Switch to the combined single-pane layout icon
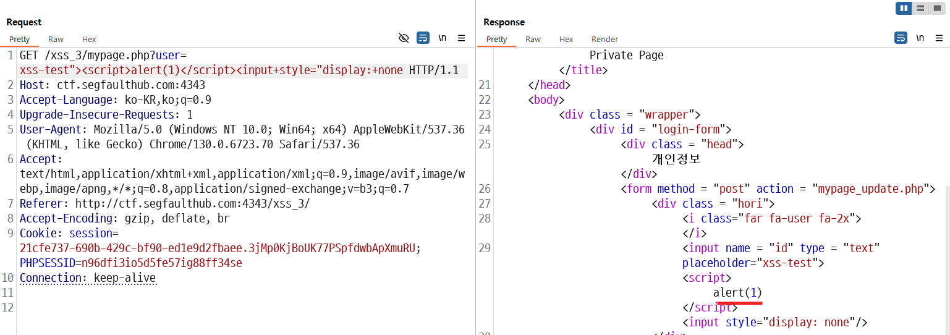This screenshot has height=335, width=950. coord(937,8)
